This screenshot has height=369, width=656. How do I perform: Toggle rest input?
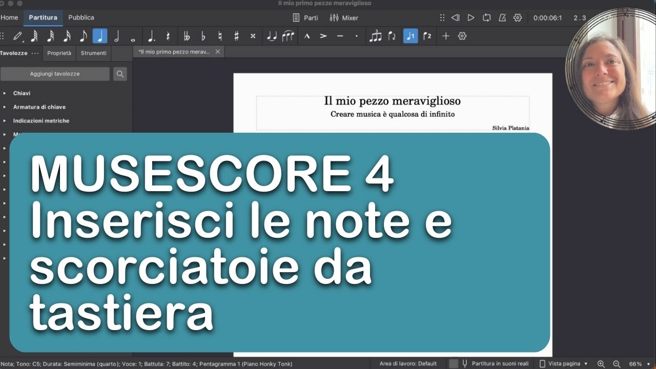(168, 36)
